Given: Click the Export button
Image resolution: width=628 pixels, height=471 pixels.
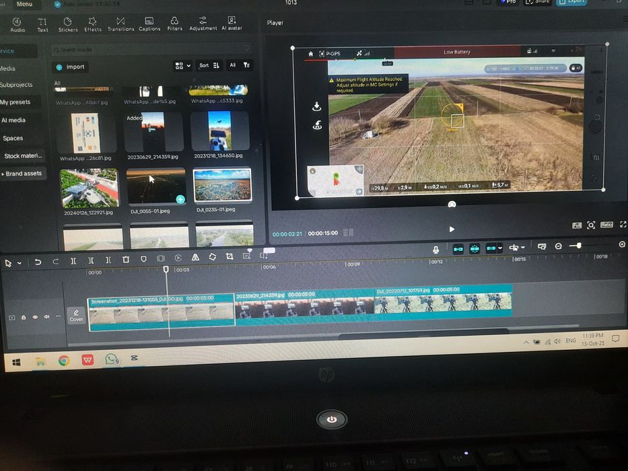Looking at the screenshot, I should click(x=571, y=2).
